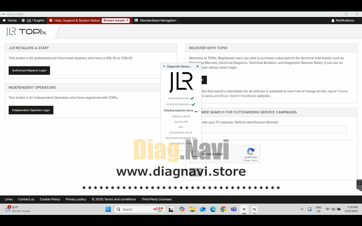
Task: Open File Explorer from the taskbar
Action: [x=192, y=209]
